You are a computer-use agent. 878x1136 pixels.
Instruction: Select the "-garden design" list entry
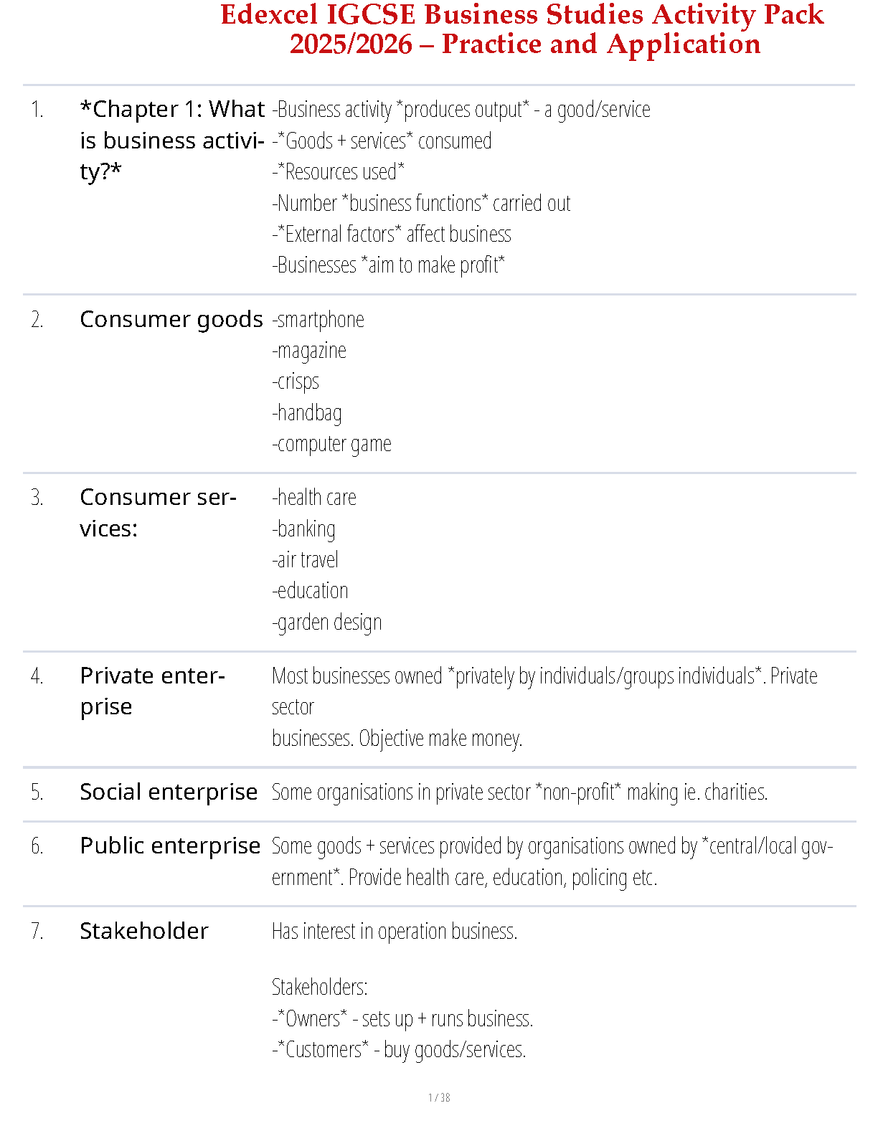click(x=327, y=622)
